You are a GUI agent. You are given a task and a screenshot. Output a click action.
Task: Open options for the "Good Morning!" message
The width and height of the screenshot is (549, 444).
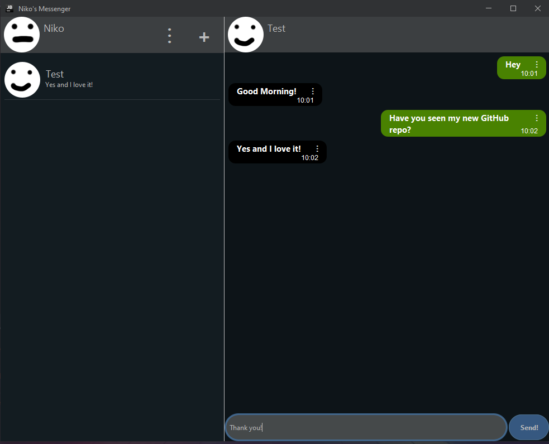313,91
